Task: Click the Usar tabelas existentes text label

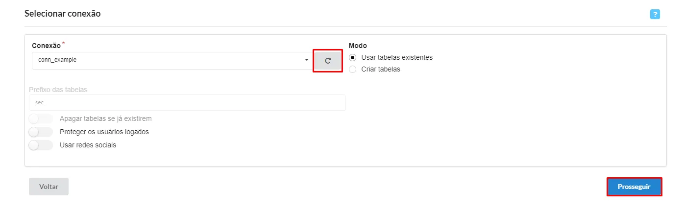Action: [x=397, y=57]
